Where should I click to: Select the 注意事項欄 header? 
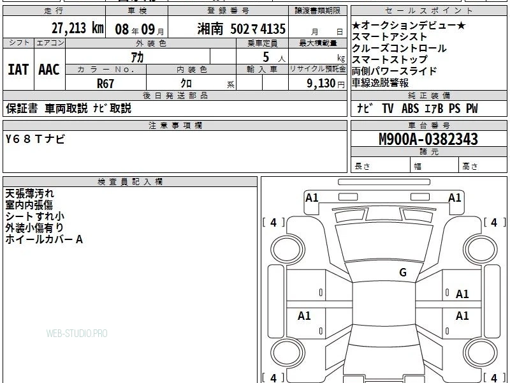175,126
